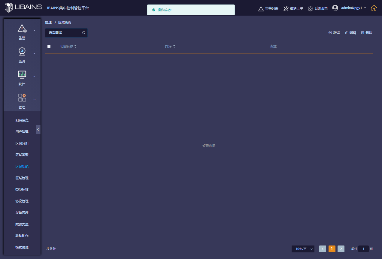
Task: Open 组织信息 menu item
Action: point(22,120)
